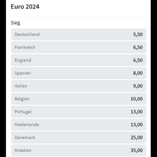Tap the 8,00 odds value
Screen dimensions: 157x157
coord(138,73)
